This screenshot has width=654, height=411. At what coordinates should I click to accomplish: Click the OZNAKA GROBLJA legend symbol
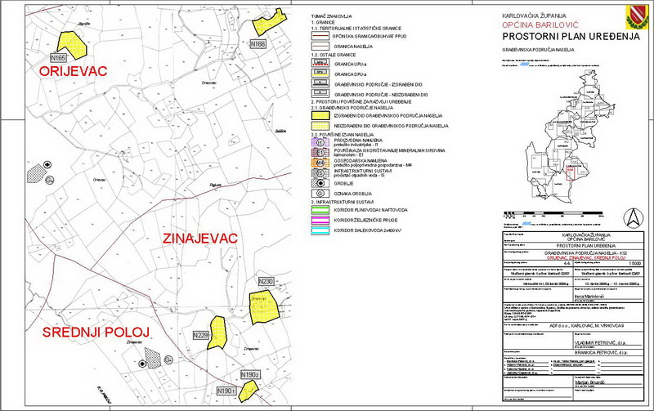[320, 194]
